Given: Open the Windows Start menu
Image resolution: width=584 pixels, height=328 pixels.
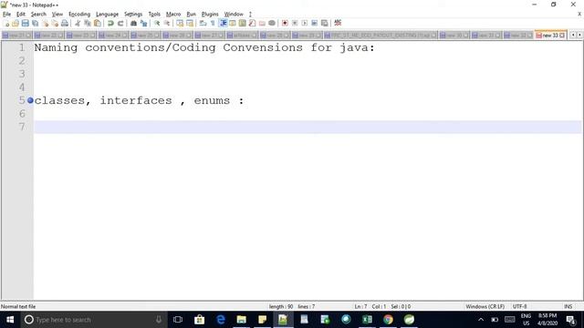Looking at the screenshot, I should 10,320.
